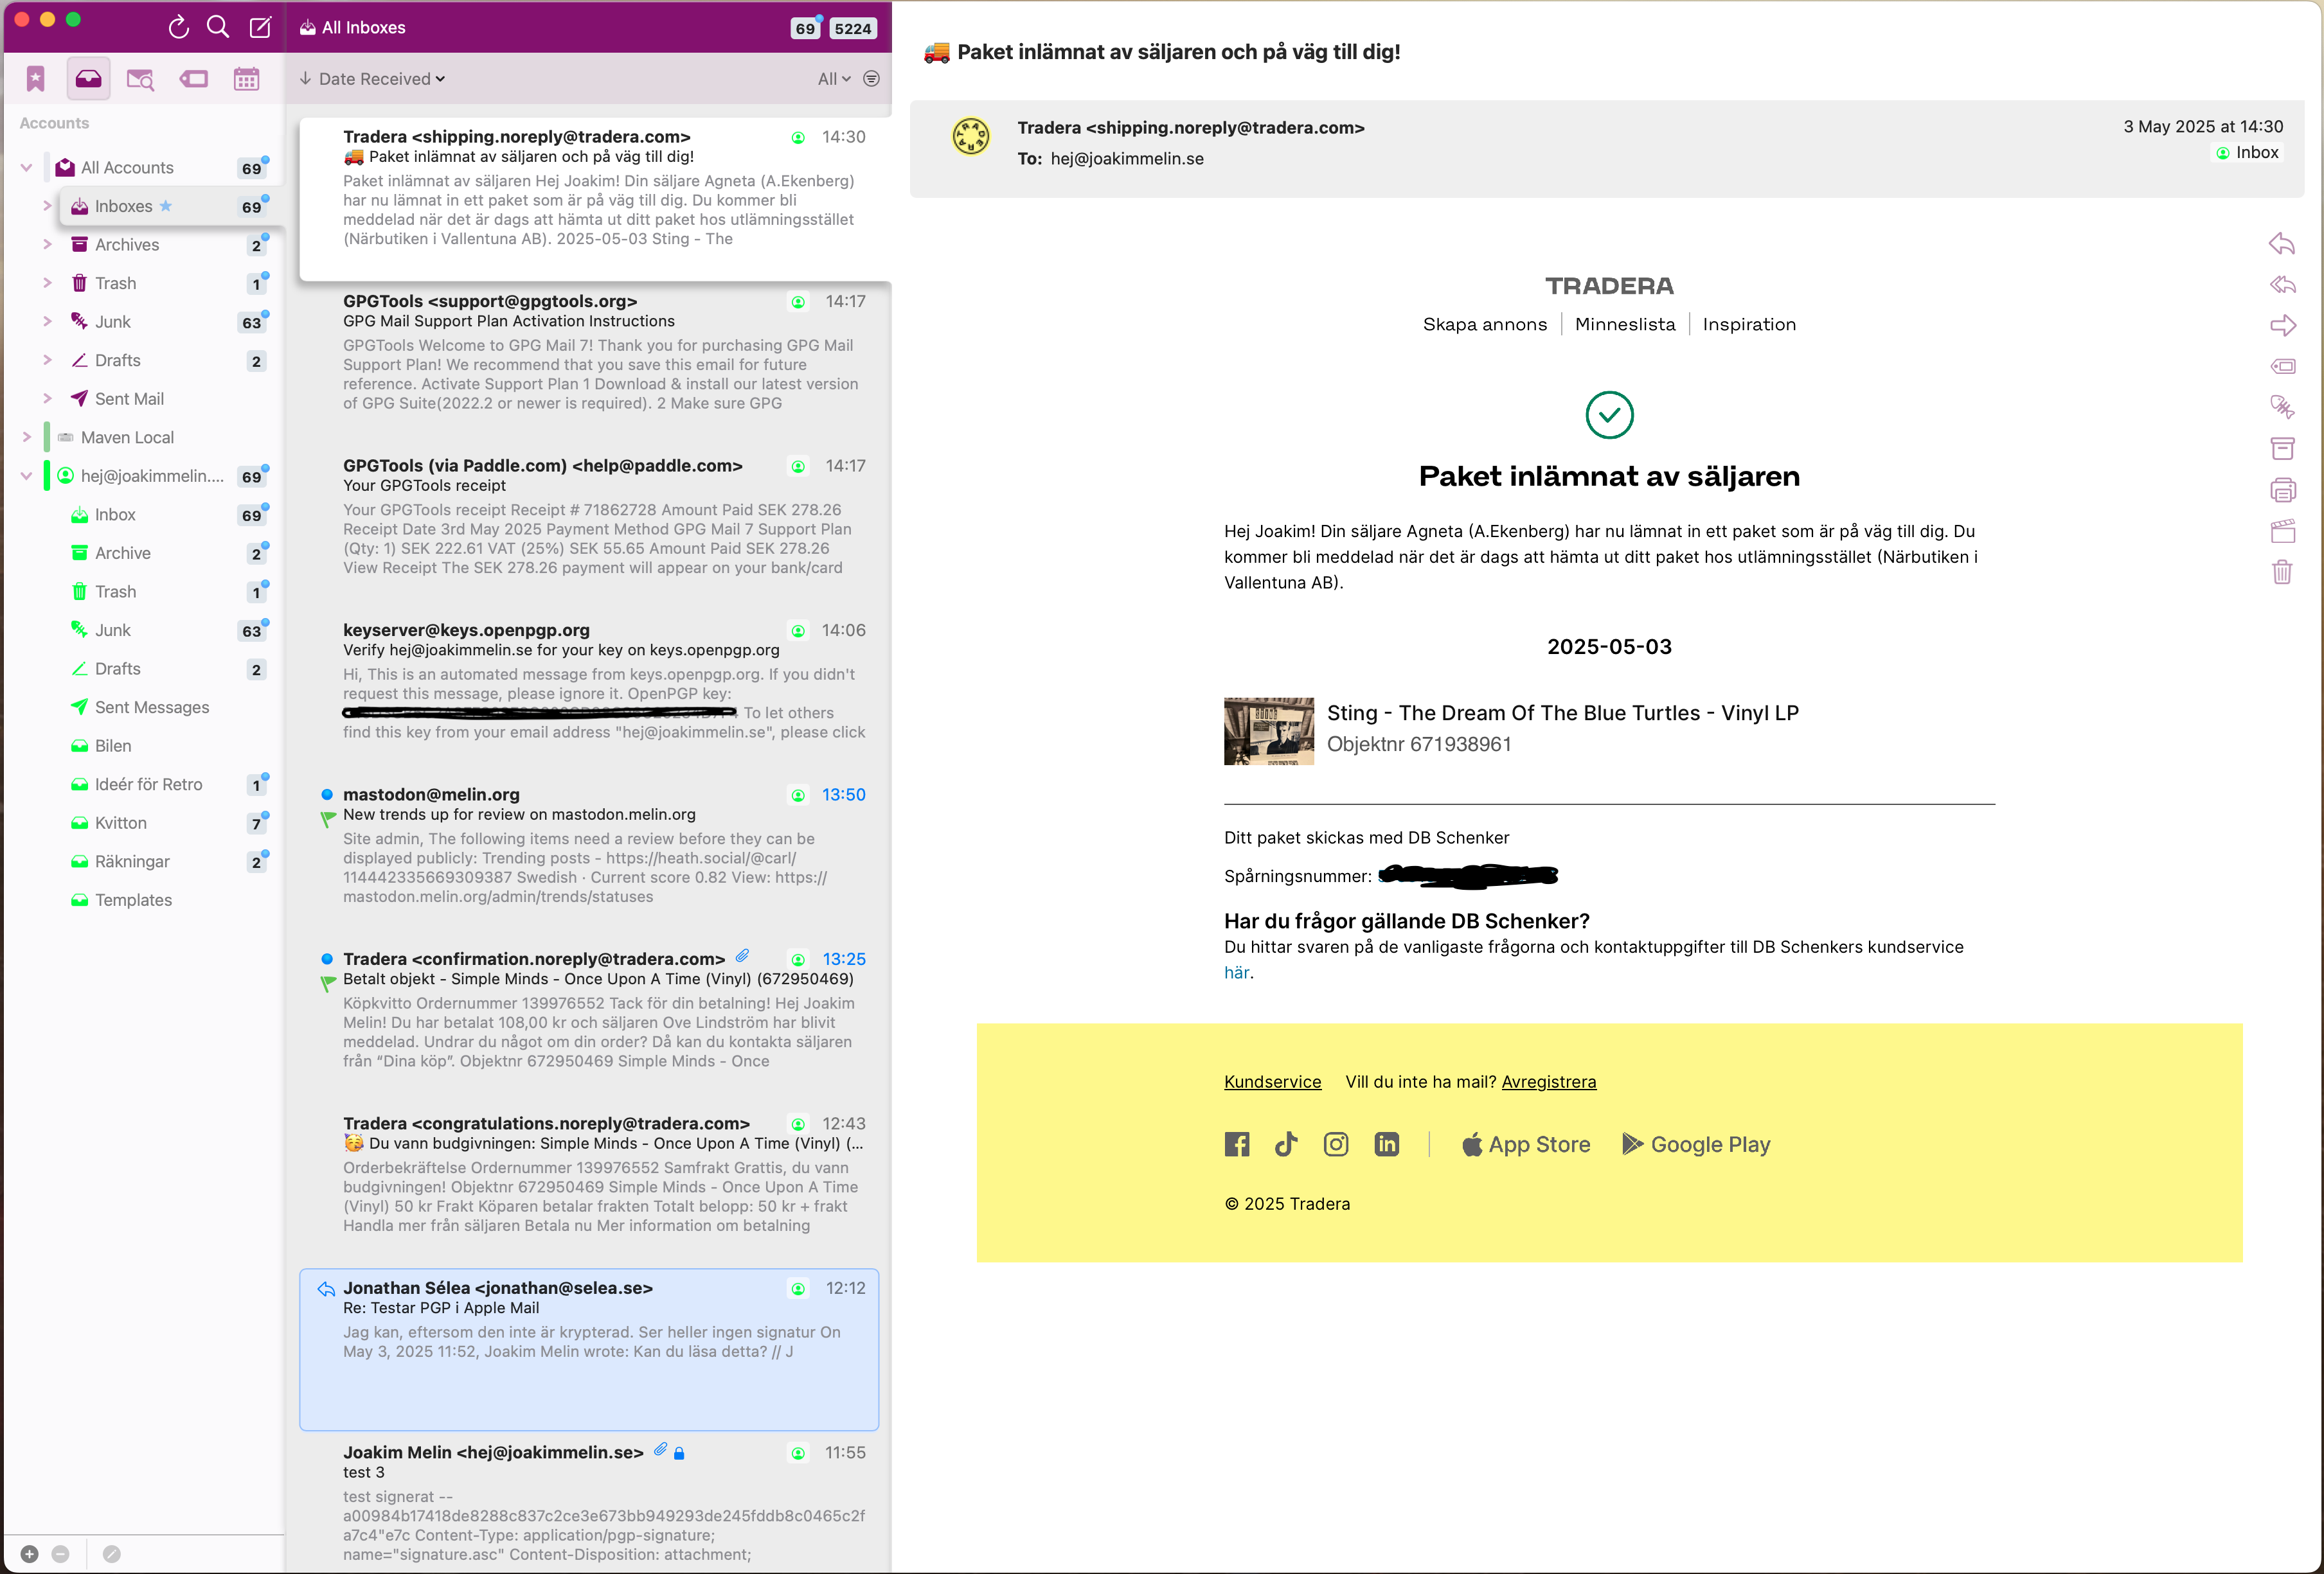Expand the Inboxes folder chevron
2324x1574 pixels.
pos(46,206)
